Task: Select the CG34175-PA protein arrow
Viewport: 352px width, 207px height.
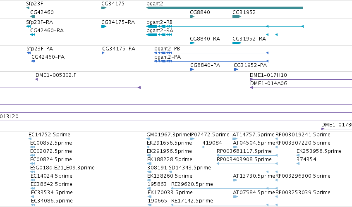Action: click(x=103, y=53)
